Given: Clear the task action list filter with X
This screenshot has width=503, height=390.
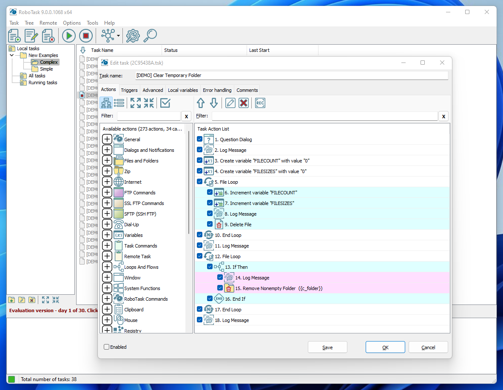Looking at the screenshot, I should [x=443, y=116].
